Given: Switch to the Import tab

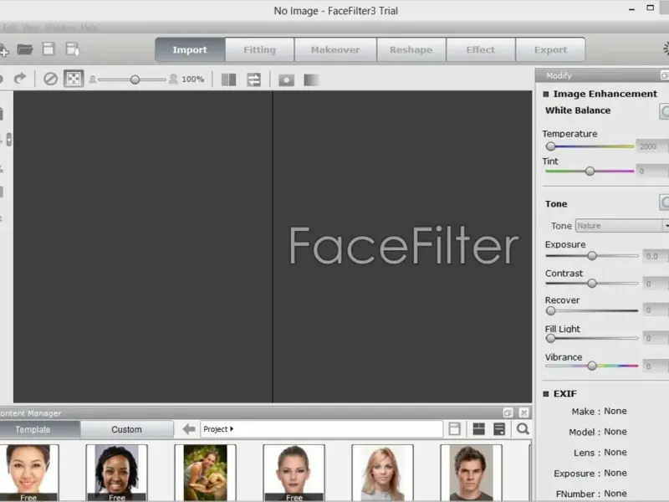Looking at the screenshot, I should tap(190, 50).
